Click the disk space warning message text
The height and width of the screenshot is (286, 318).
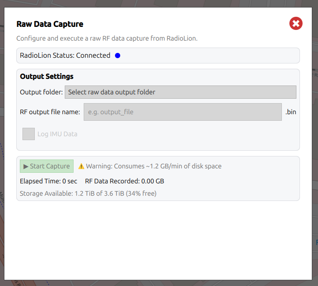(x=154, y=166)
